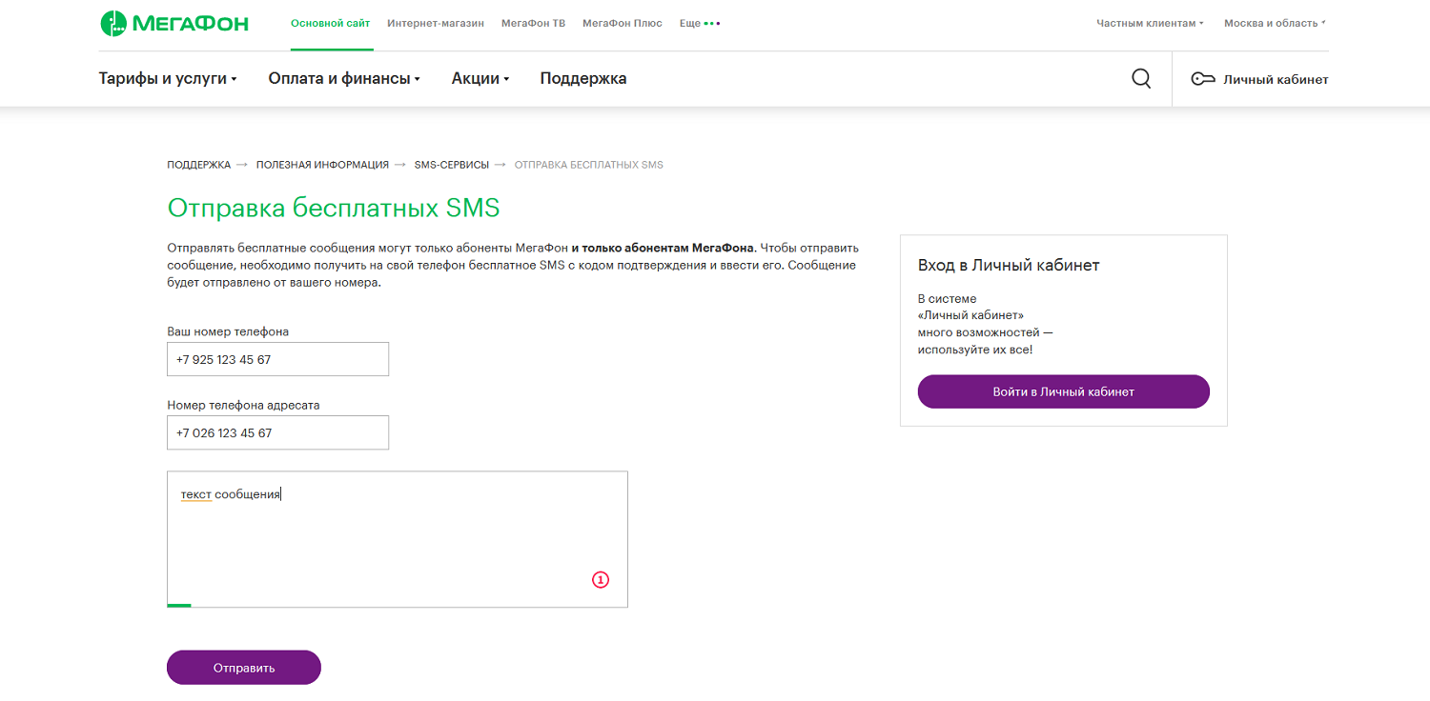Click the text 'используйте их все!'
Image resolution: width=1430 pixels, height=701 pixels.
(x=975, y=350)
